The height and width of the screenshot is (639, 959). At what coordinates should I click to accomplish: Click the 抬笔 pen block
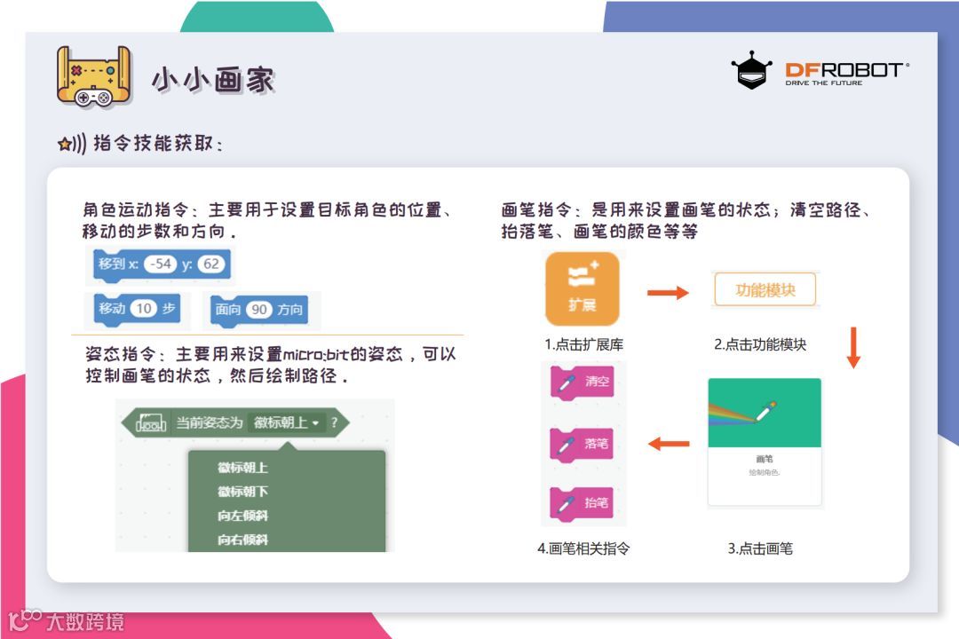pyautogui.click(x=582, y=502)
